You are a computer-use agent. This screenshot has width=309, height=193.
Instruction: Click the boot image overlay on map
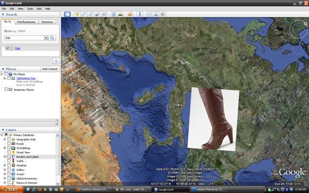213,119
